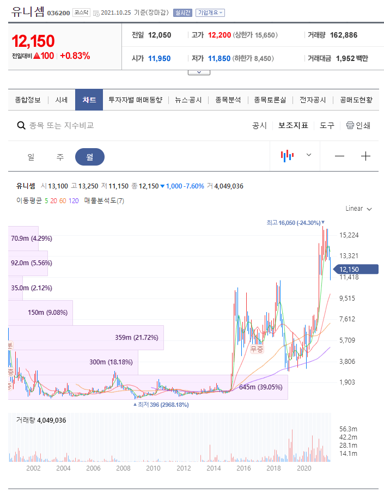Expand the price summary panel arrow
The height and width of the screenshot is (494, 384).
tap(199, 72)
